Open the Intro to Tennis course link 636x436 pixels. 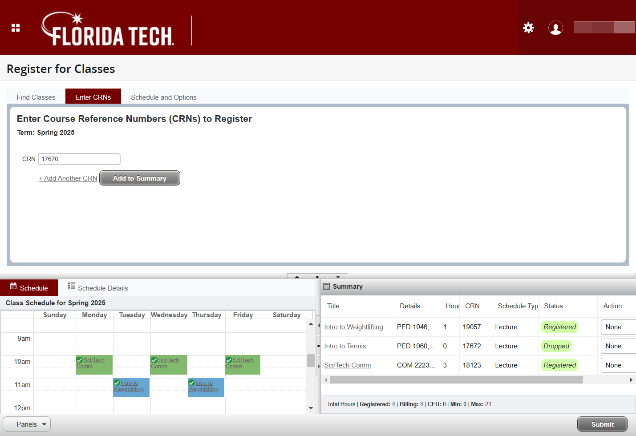[345, 346]
